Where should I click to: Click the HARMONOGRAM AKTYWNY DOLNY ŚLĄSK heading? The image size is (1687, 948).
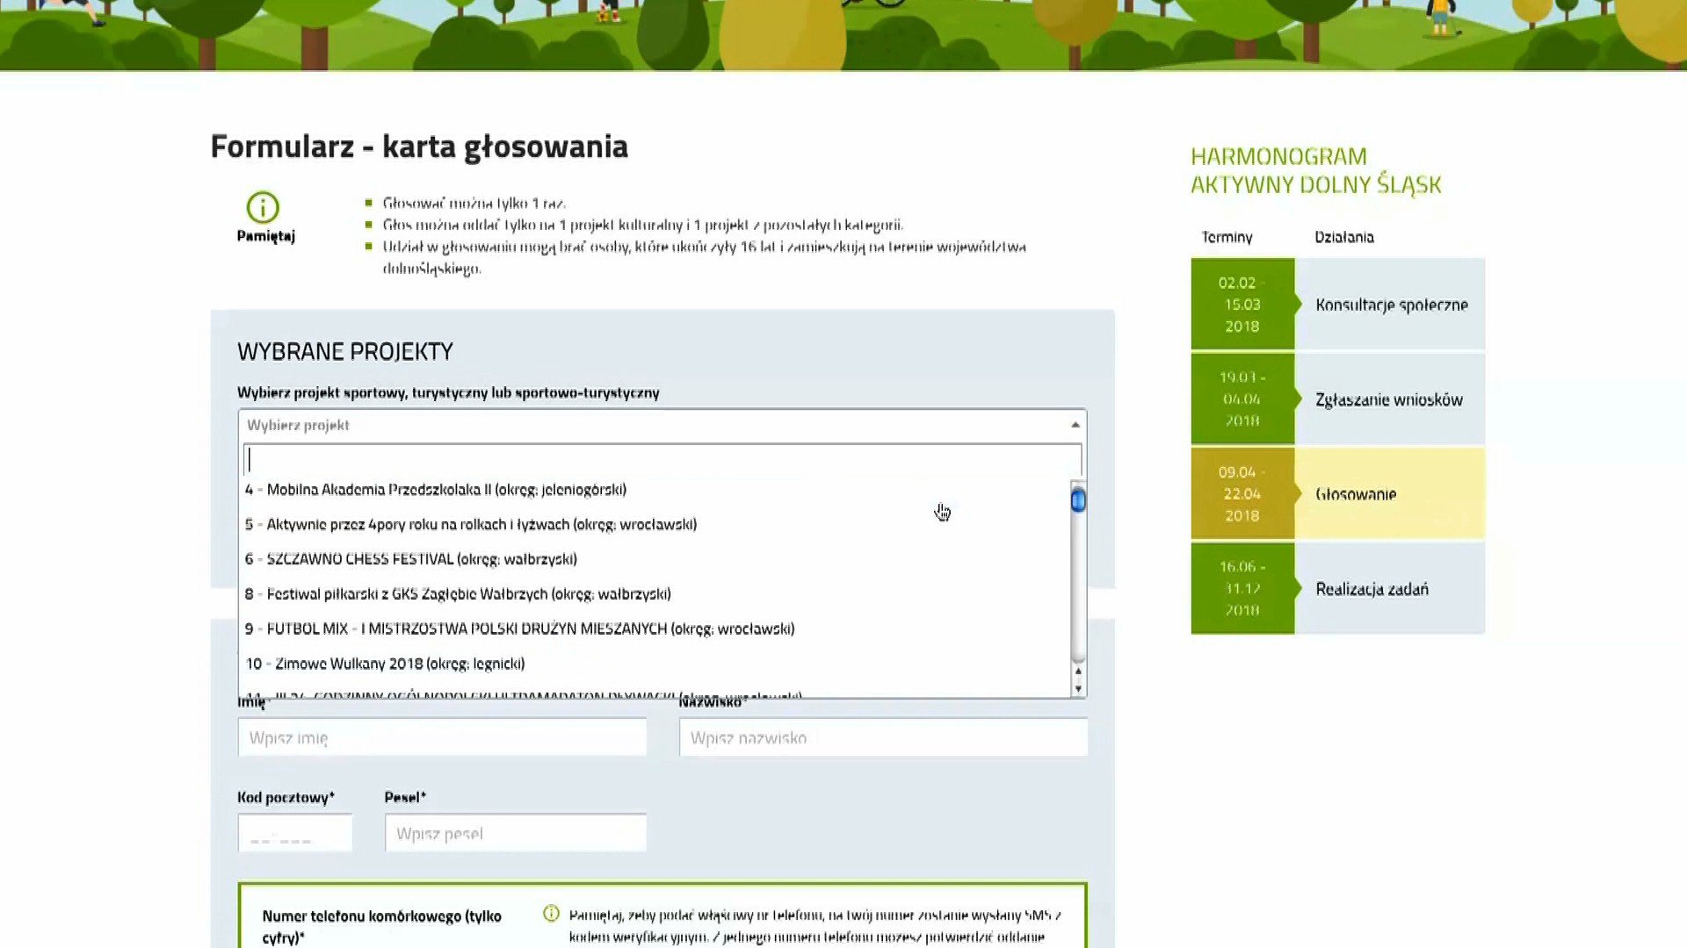pos(1316,170)
